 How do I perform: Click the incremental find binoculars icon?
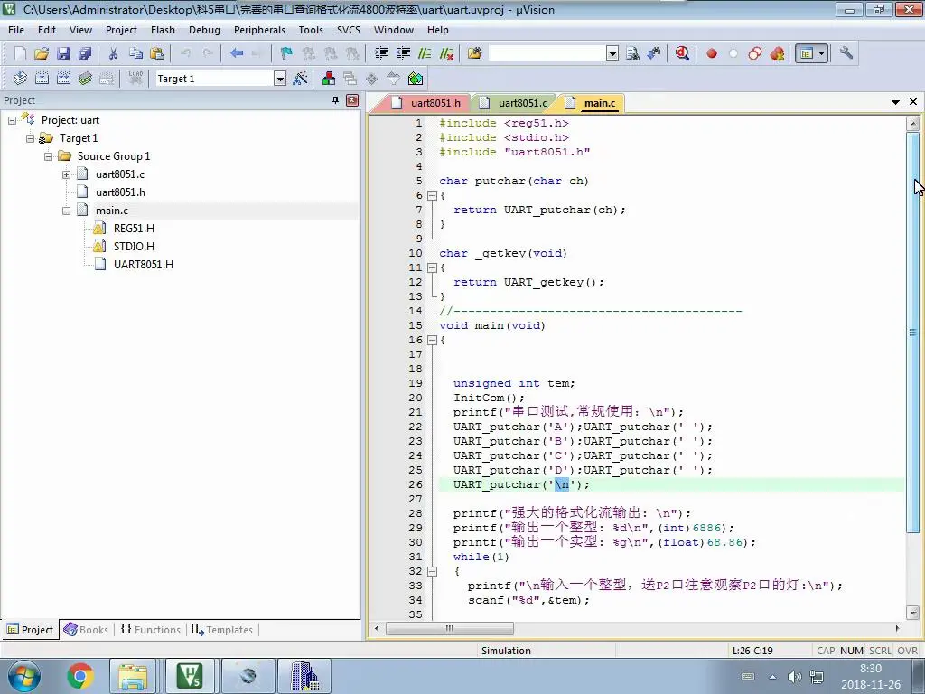[x=654, y=53]
